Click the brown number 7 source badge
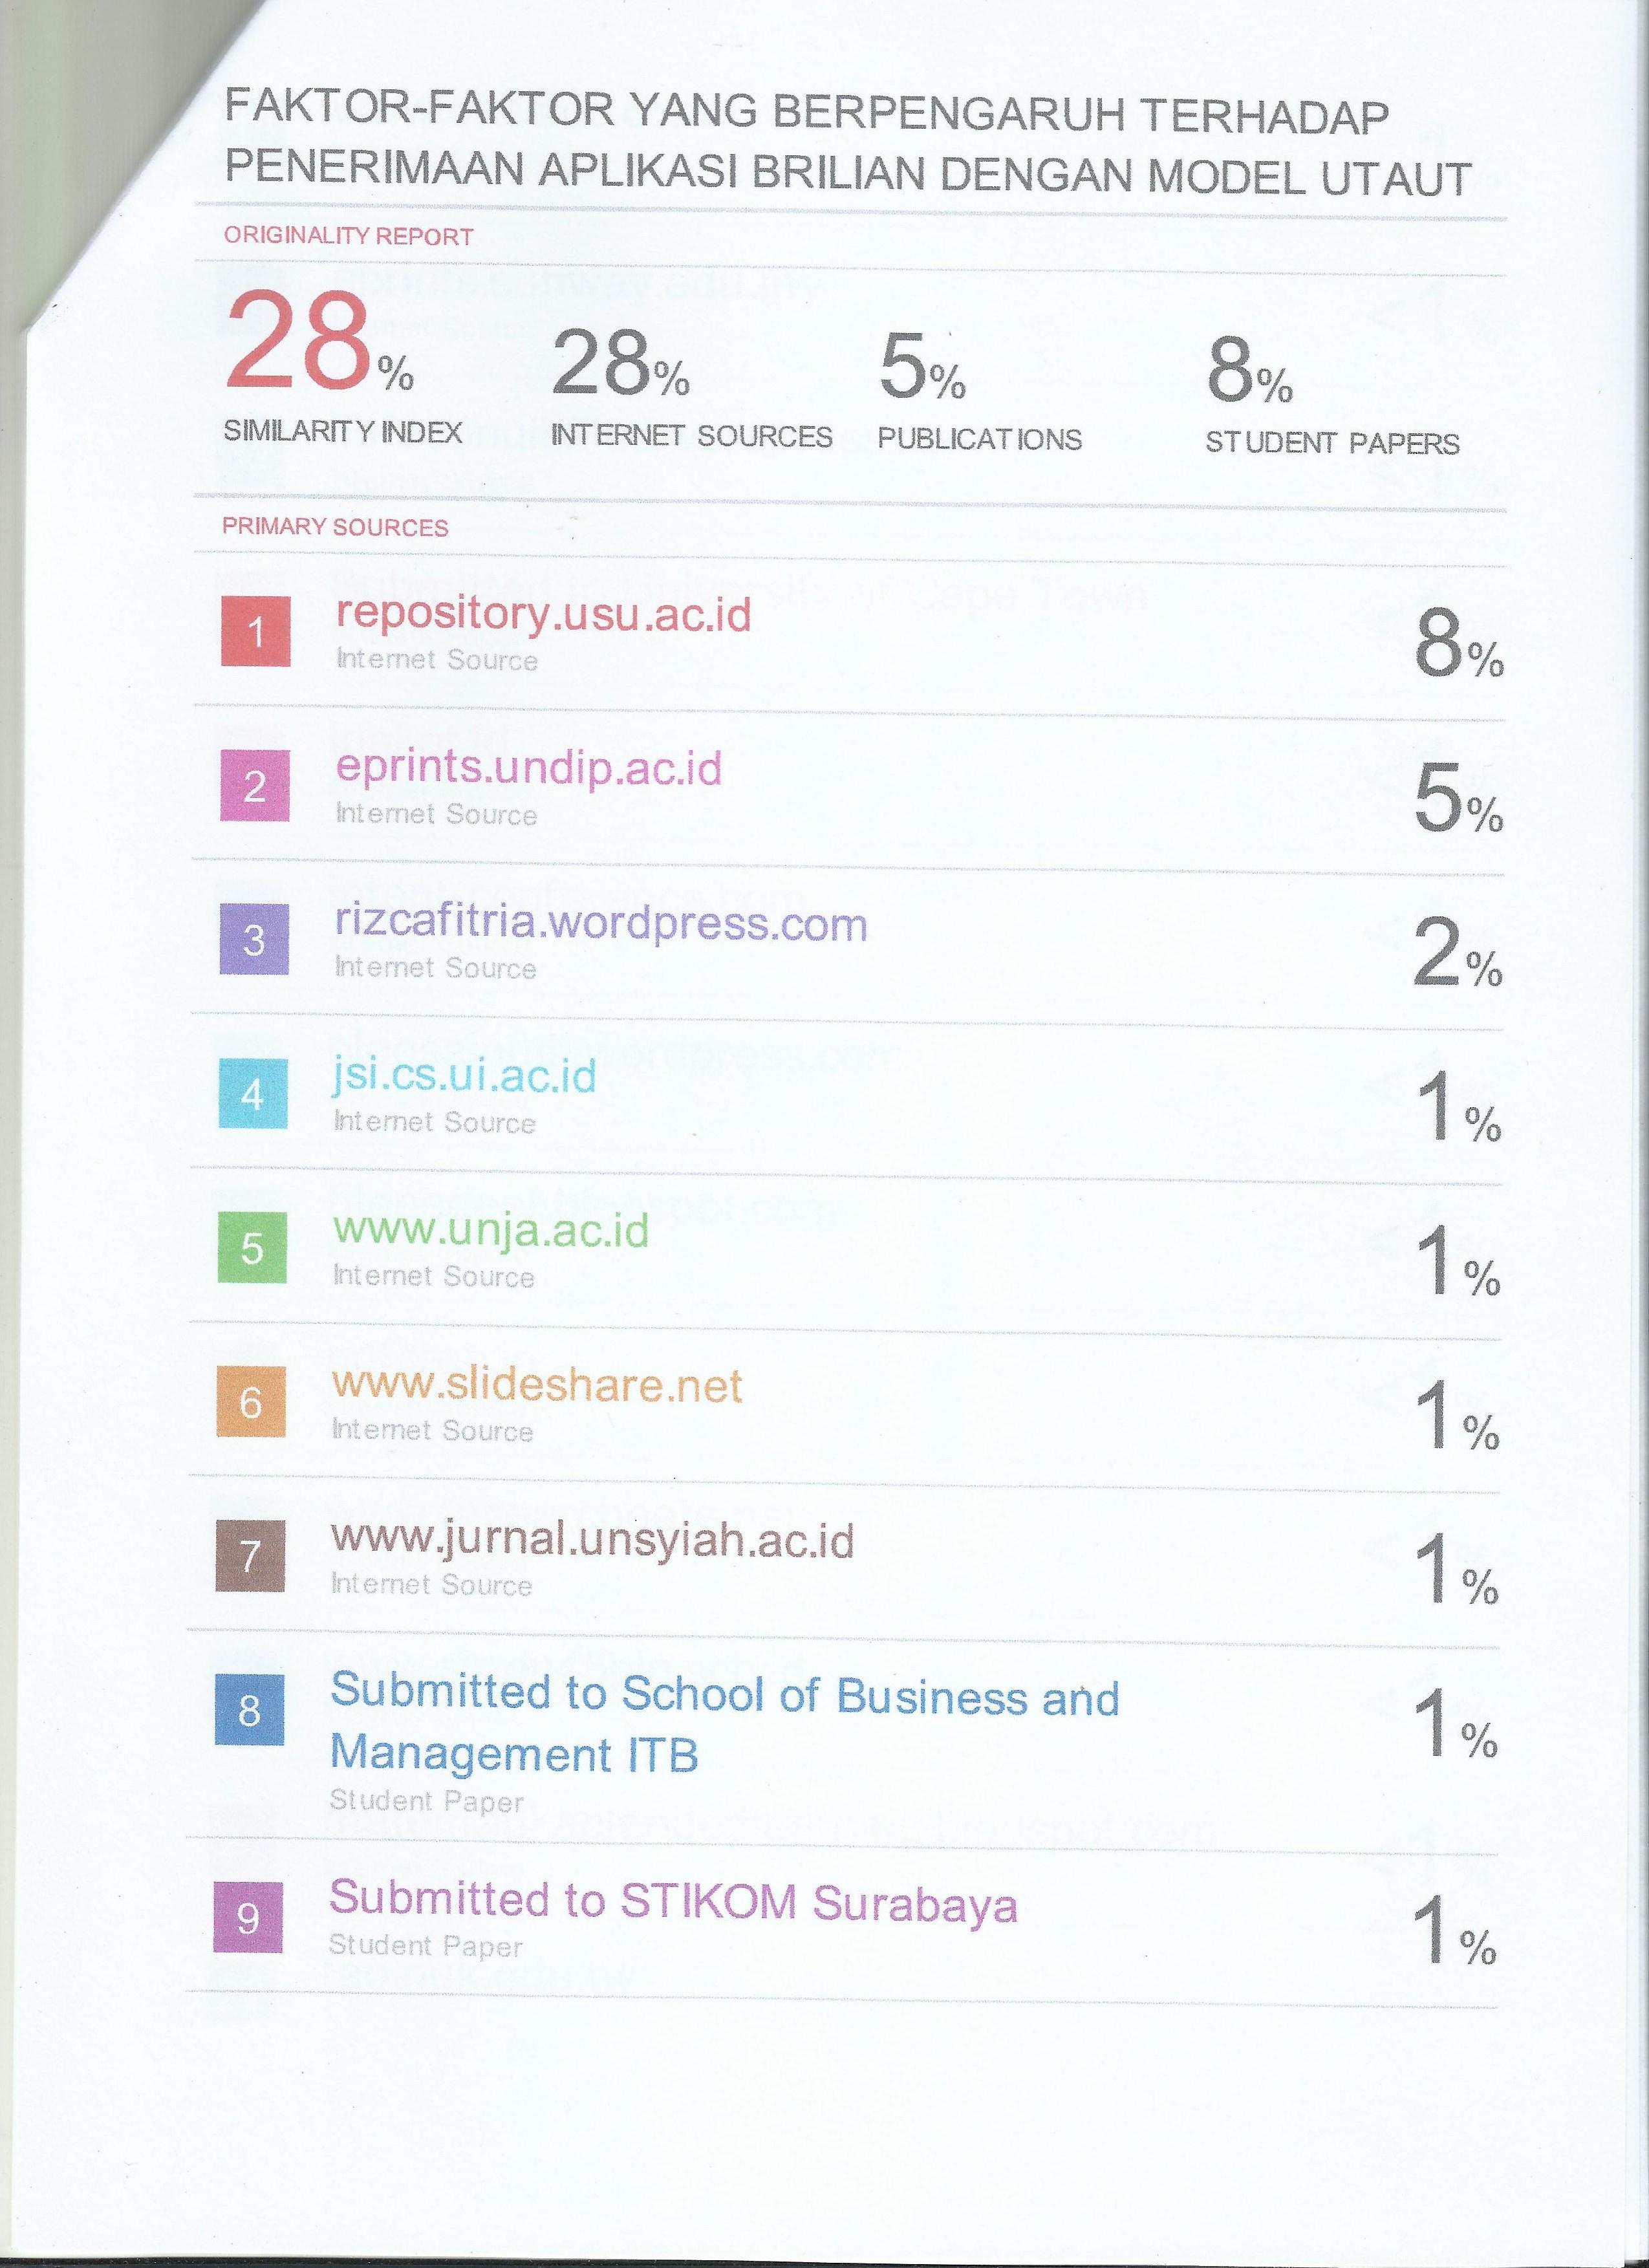 (x=250, y=1555)
